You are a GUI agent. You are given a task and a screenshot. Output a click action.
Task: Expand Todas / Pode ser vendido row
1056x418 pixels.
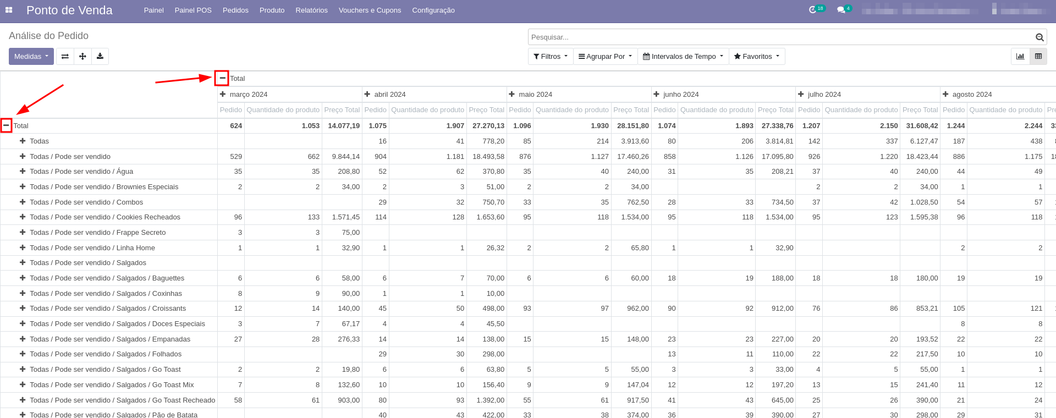[x=23, y=156]
